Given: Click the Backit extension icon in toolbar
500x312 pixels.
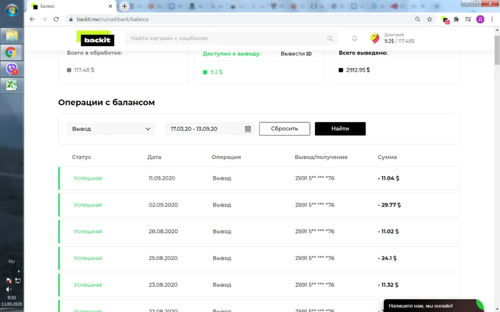Looking at the screenshot, I should point(445,20).
